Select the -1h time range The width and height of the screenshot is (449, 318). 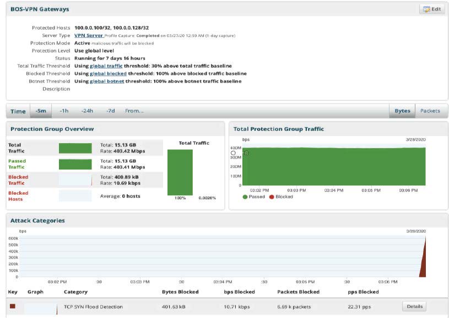tap(64, 111)
